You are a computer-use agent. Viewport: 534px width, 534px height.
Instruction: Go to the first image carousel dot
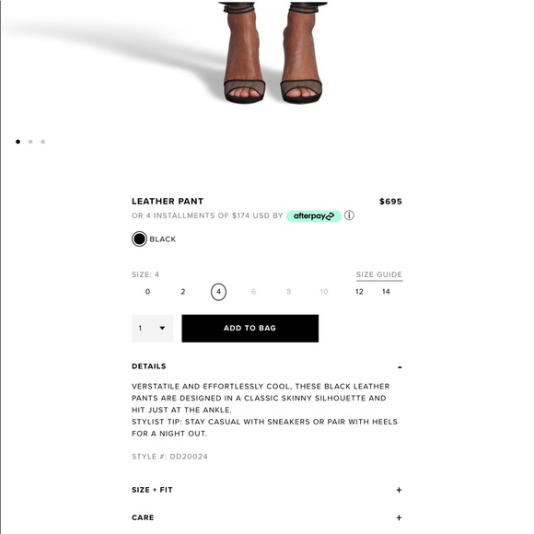18,142
